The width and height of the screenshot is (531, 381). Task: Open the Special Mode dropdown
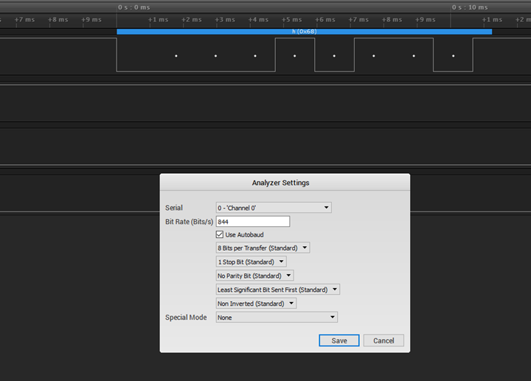[276, 318]
